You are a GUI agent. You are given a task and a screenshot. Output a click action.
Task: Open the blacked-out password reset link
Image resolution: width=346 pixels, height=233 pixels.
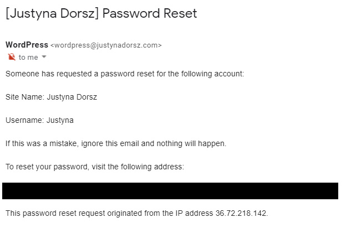(170, 191)
